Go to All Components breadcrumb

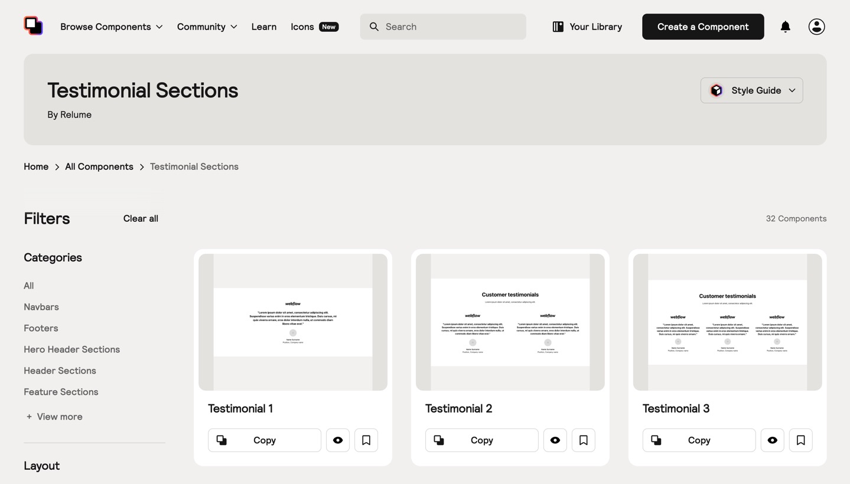[x=99, y=166]
